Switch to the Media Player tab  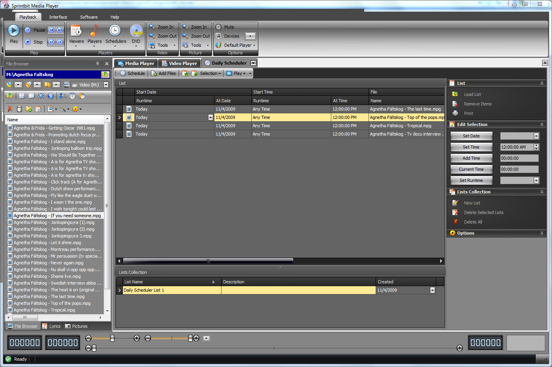(x=136, y=63)
